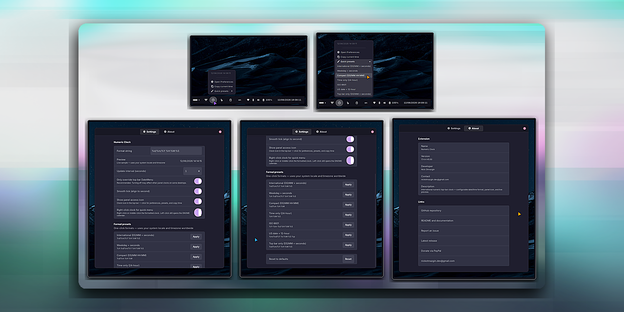Apply 'Compact (DD/MM HH:MM)' preset in middle window
Image resolution: width=624 pixels, height=312 pixels.
pos(348,205)
